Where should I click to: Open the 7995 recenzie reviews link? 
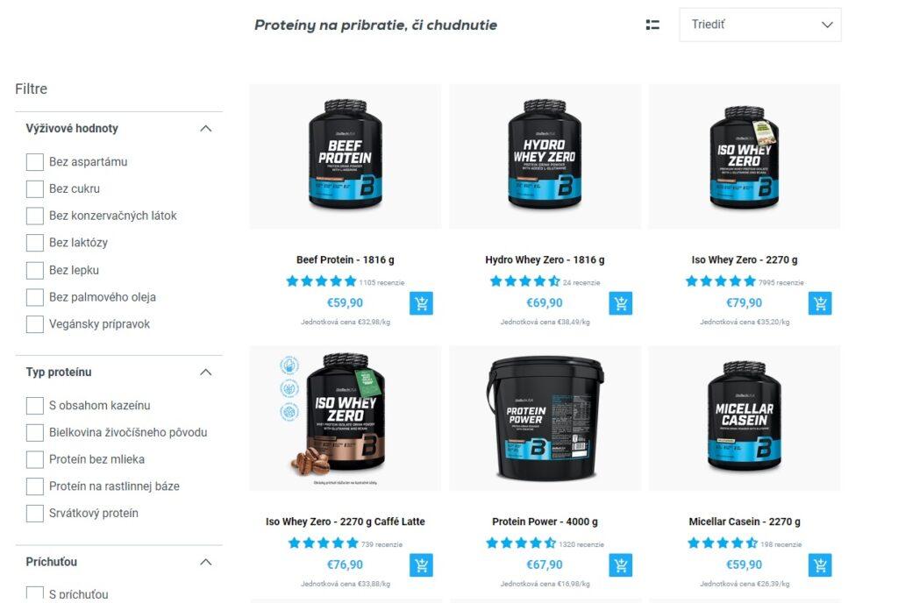780,282
